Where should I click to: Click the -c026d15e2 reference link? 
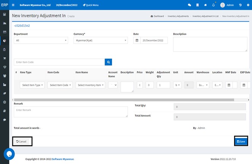coord(22,26)
